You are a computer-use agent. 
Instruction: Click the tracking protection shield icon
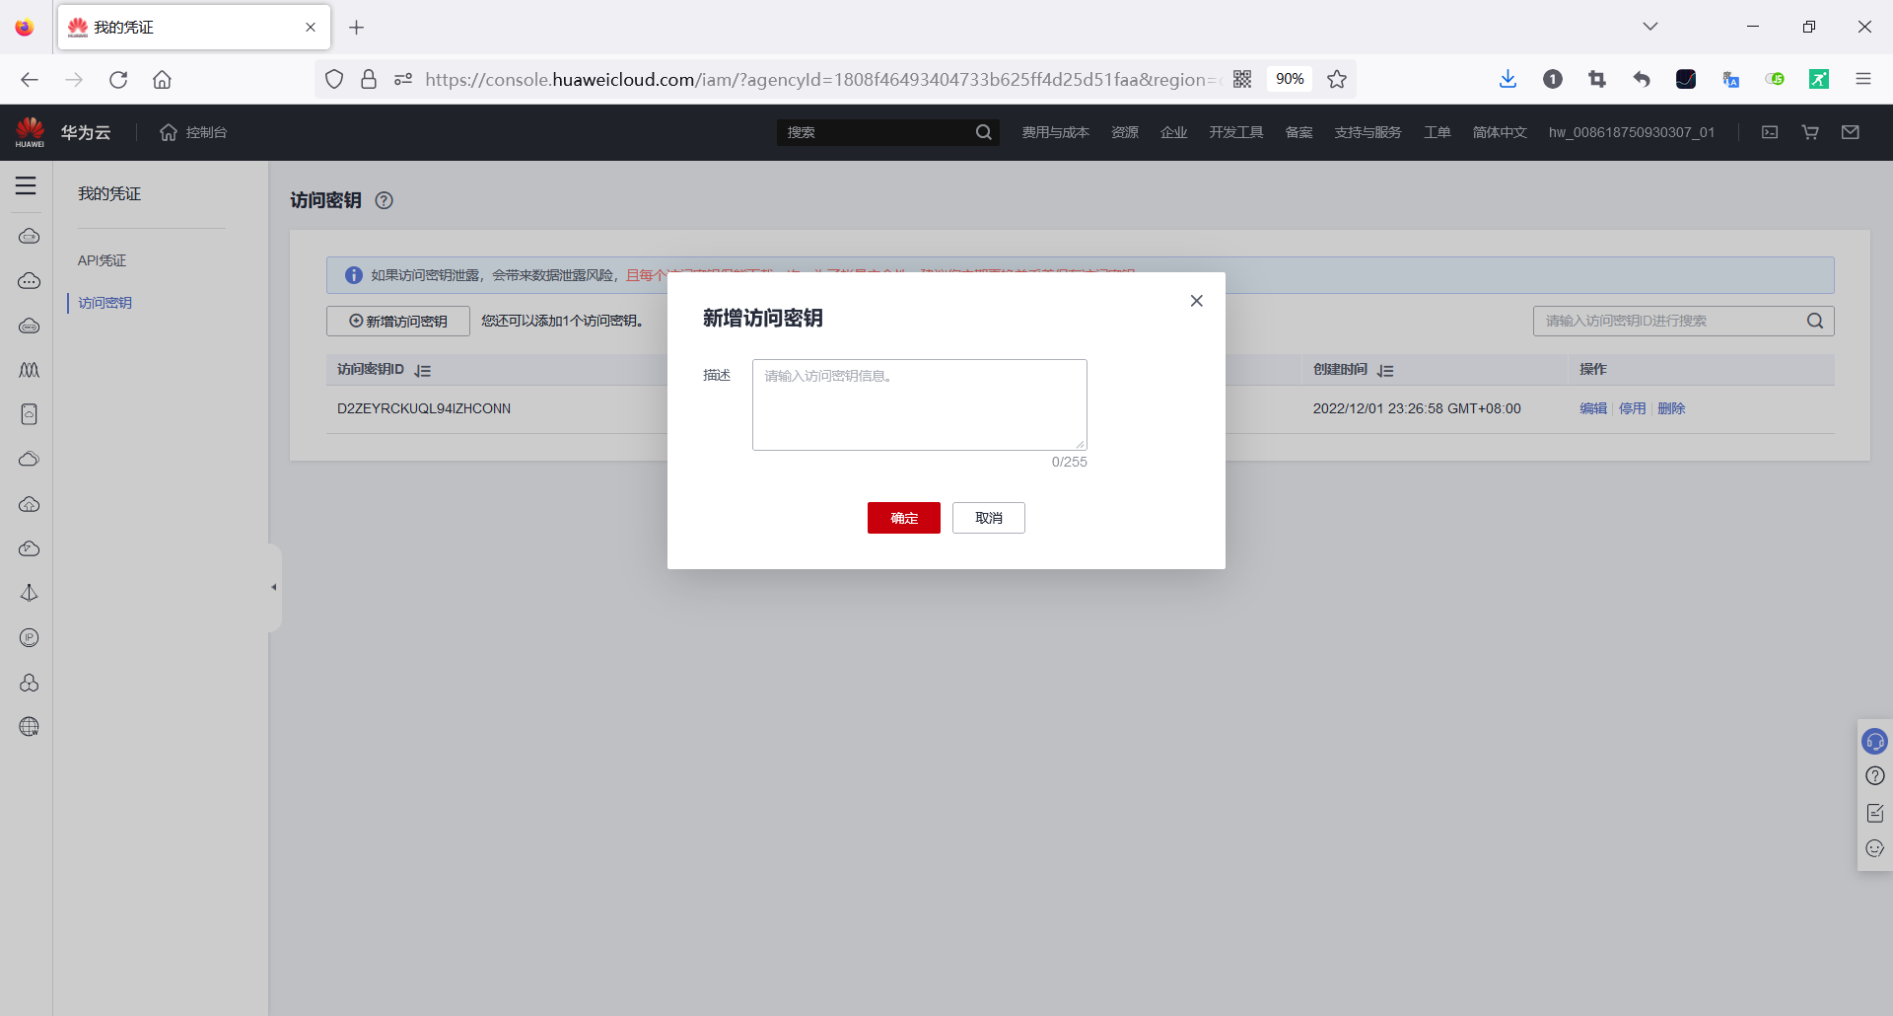click(x=334, y=79)
